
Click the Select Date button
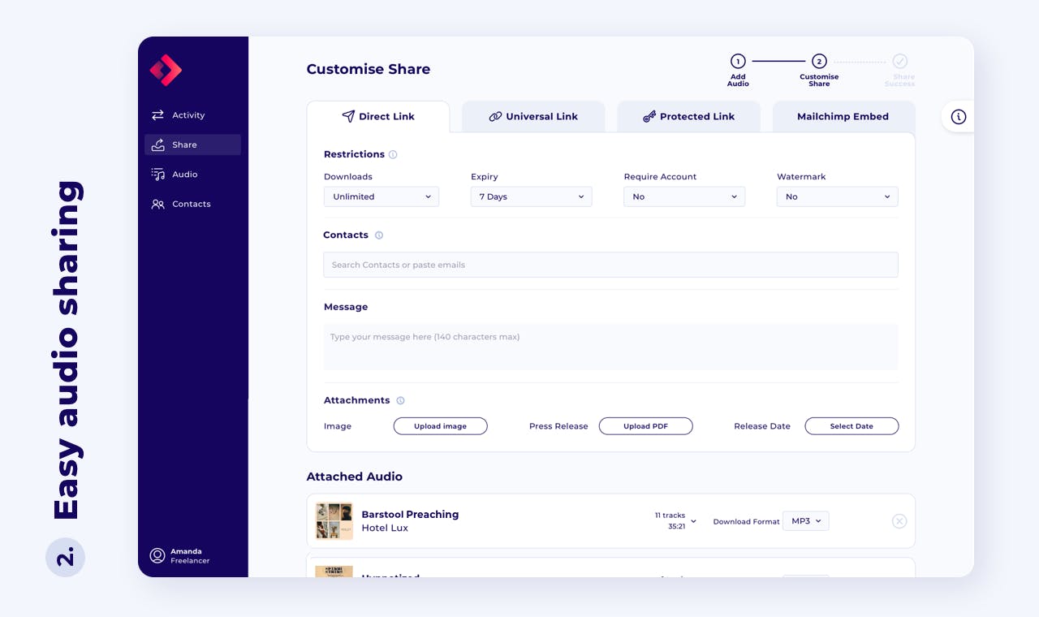pos(851,426)
